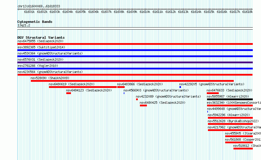Click the 61601k ruler tick label

[29, 12]
